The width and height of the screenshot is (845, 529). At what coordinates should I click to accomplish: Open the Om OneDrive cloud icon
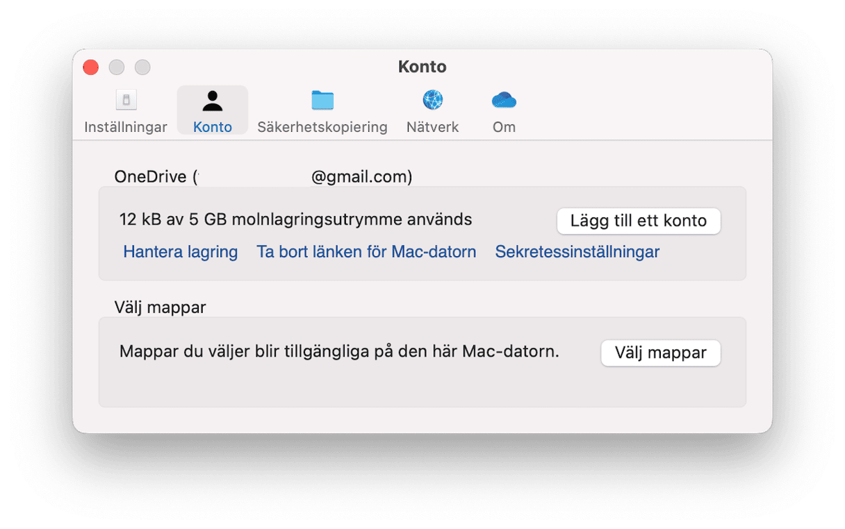coord(504,101)
